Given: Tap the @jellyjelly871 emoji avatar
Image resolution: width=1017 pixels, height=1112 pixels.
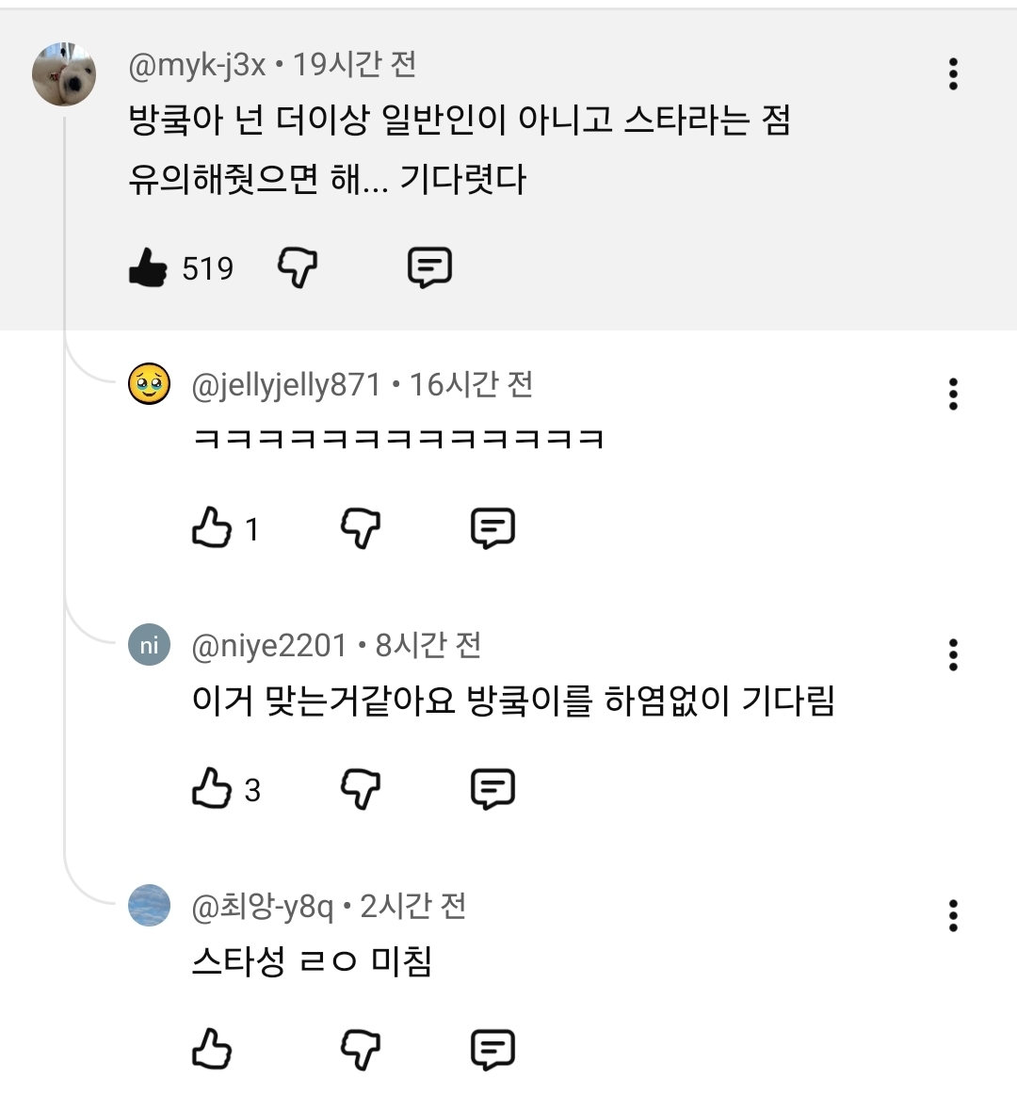Looking at the screenshot, I should coord(149,384).
